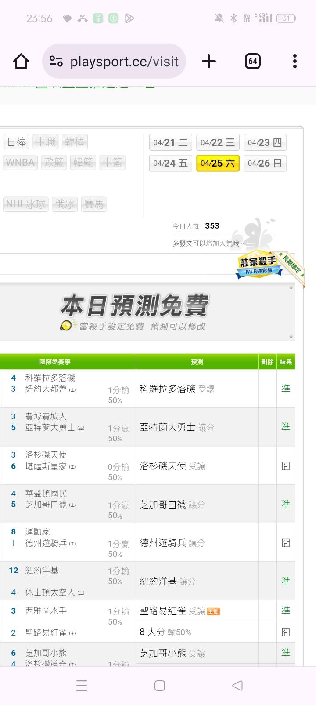Tap prediction 德州遊騎兵 讓分
This screenshot has height=705, width=316.
tap(172, 543)
